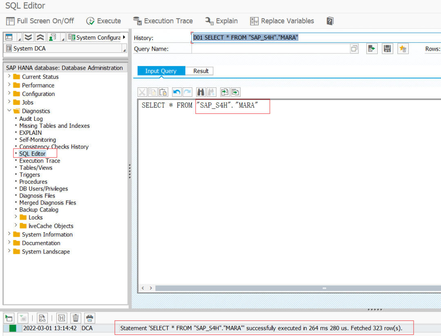Expand the Configuration folder

9,93
